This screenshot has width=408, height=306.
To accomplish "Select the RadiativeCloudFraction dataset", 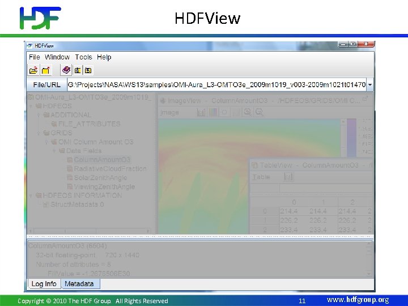I will tap(107, 169).
